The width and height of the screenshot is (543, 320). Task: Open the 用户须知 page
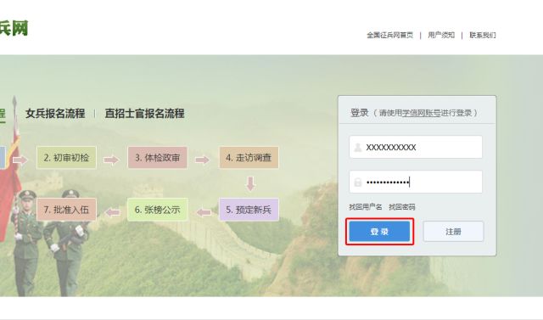point(441,35)
